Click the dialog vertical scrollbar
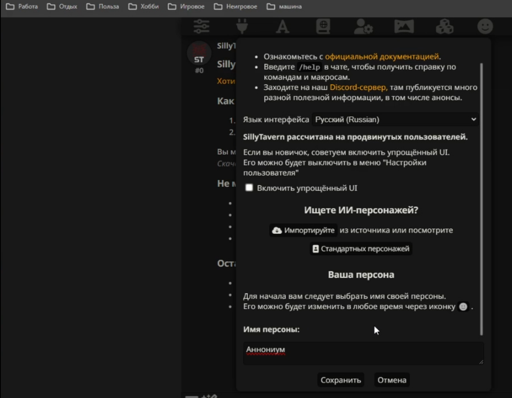512x398 pixels. point(481,199)
